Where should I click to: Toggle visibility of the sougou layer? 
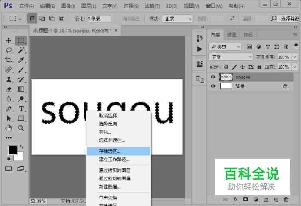click(x=213, y=77)
